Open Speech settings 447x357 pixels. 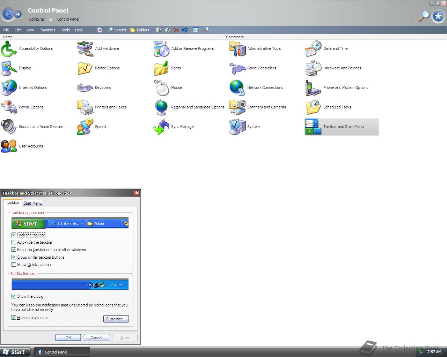coord(92,127)
